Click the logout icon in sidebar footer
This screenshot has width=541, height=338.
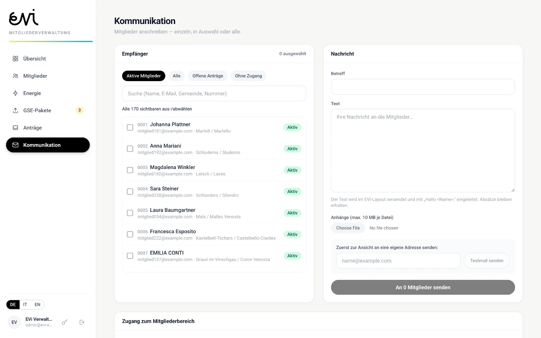point(82,322)
